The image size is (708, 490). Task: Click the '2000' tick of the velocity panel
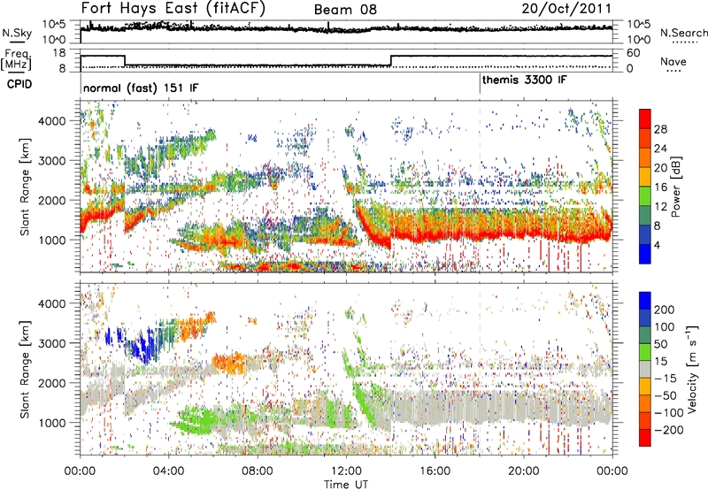click(x=54, y=383)
